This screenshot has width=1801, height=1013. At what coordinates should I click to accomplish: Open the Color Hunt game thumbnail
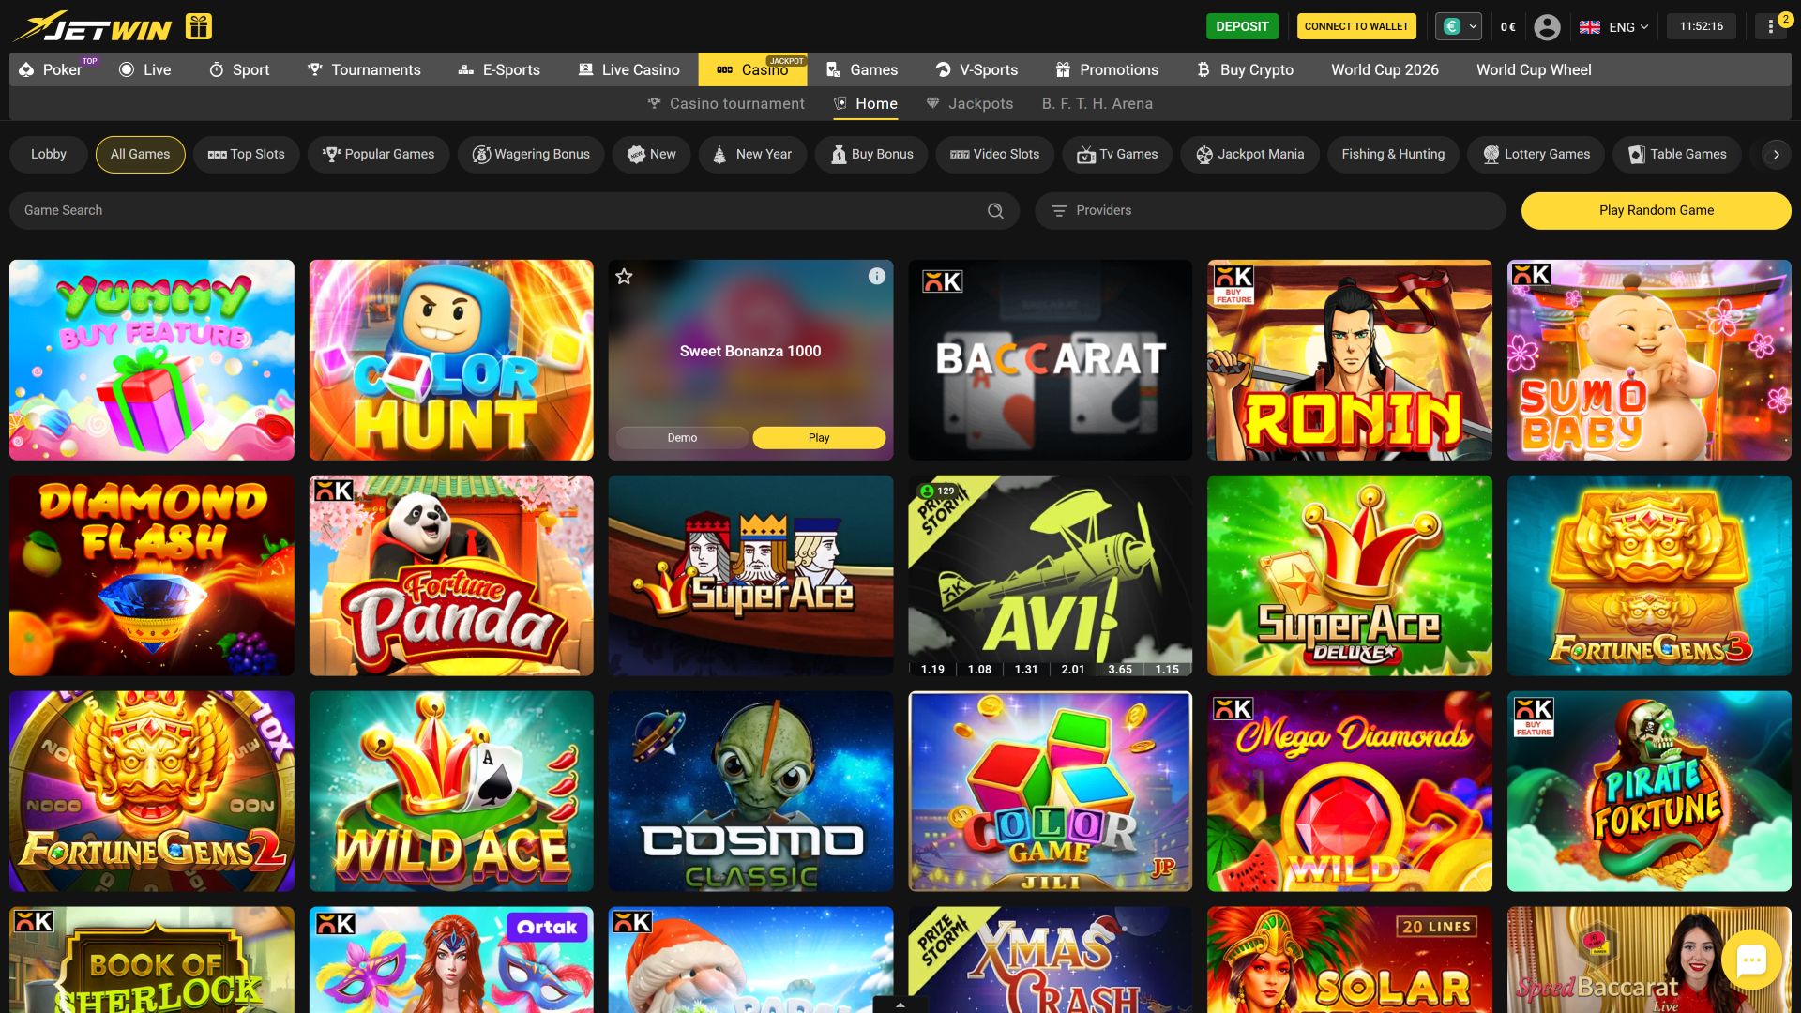[451, 360]
